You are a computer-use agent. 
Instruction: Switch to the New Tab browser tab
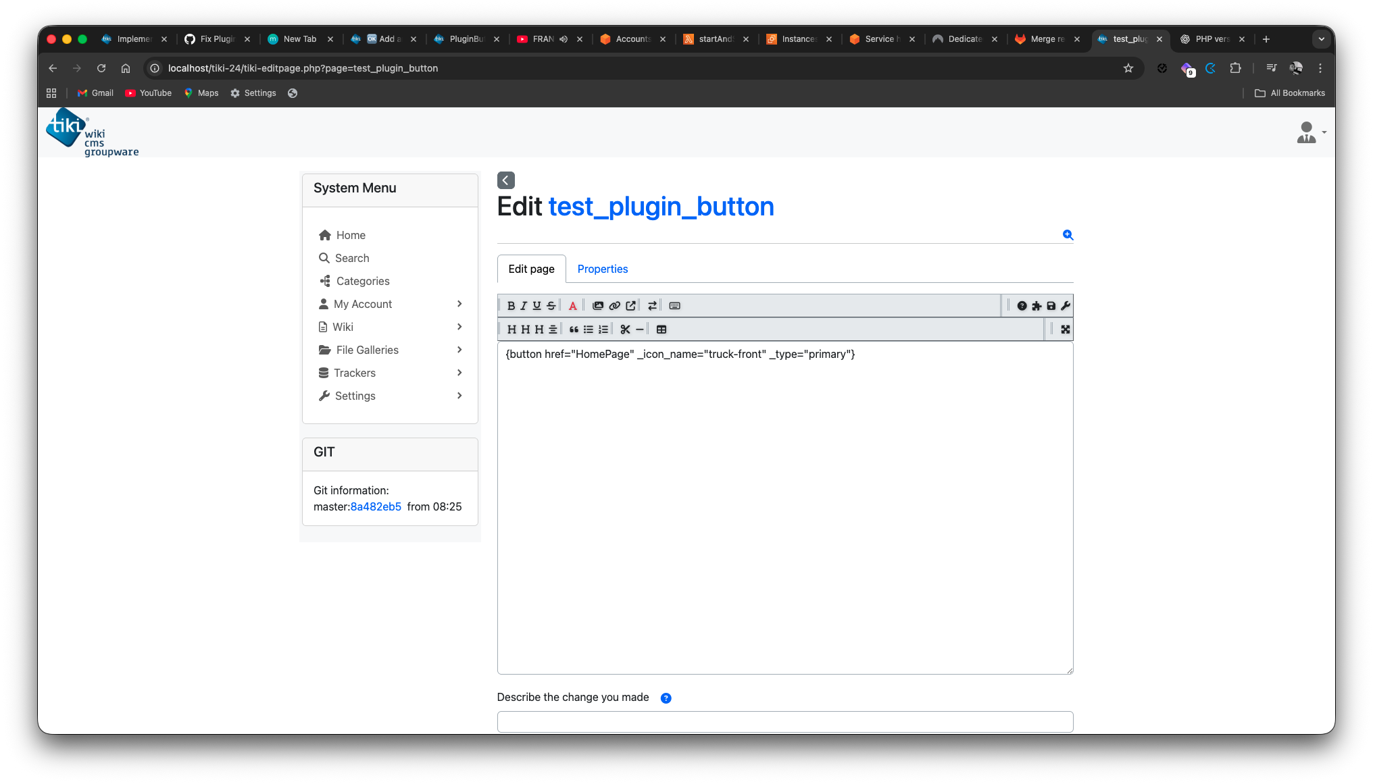[300, 39]
